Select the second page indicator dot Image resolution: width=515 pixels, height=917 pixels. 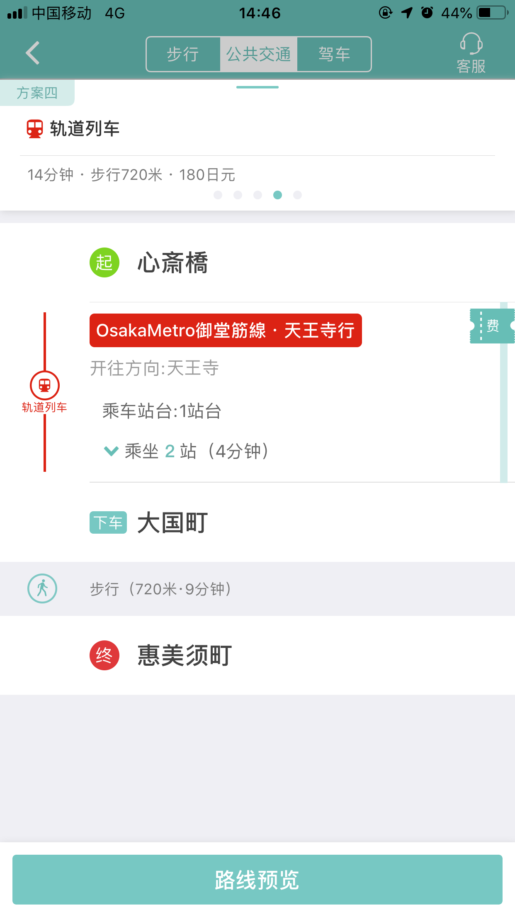238,195
